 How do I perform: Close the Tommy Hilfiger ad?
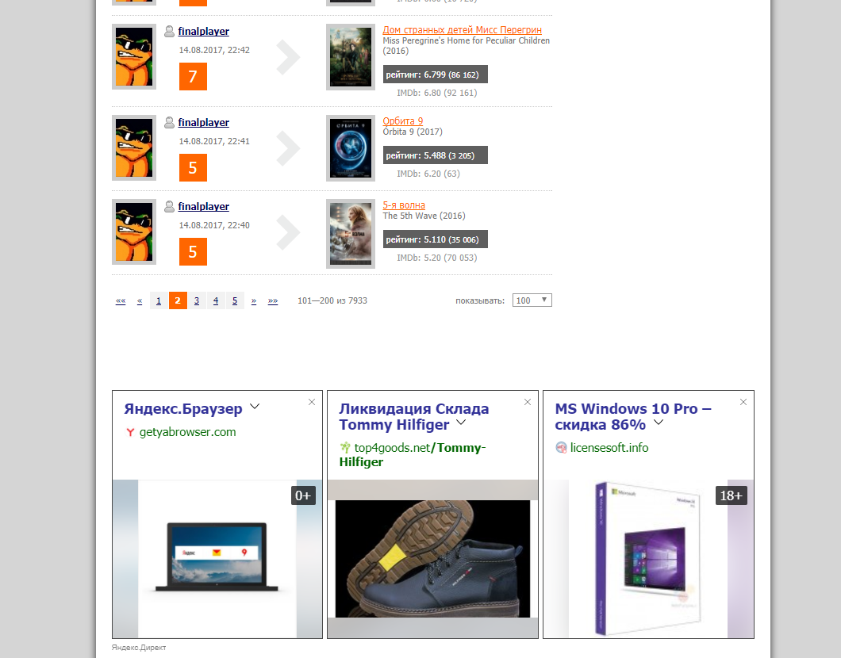pyautogui.click(x=528, y=402)
